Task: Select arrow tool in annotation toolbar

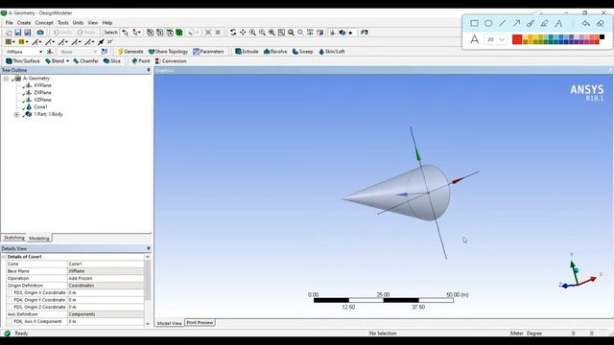Action: pos(516,23)
